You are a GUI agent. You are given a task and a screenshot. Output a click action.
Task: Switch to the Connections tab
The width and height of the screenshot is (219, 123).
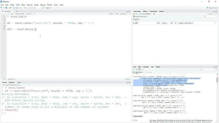(x=153, y=11)
